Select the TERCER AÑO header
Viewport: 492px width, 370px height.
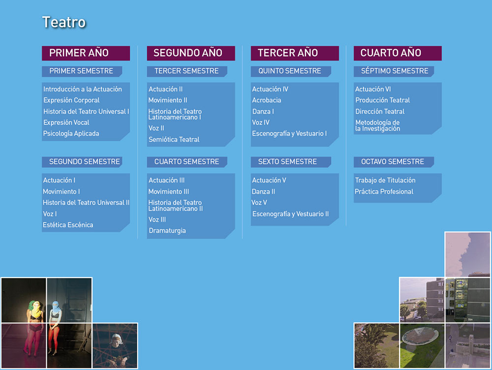295,53
